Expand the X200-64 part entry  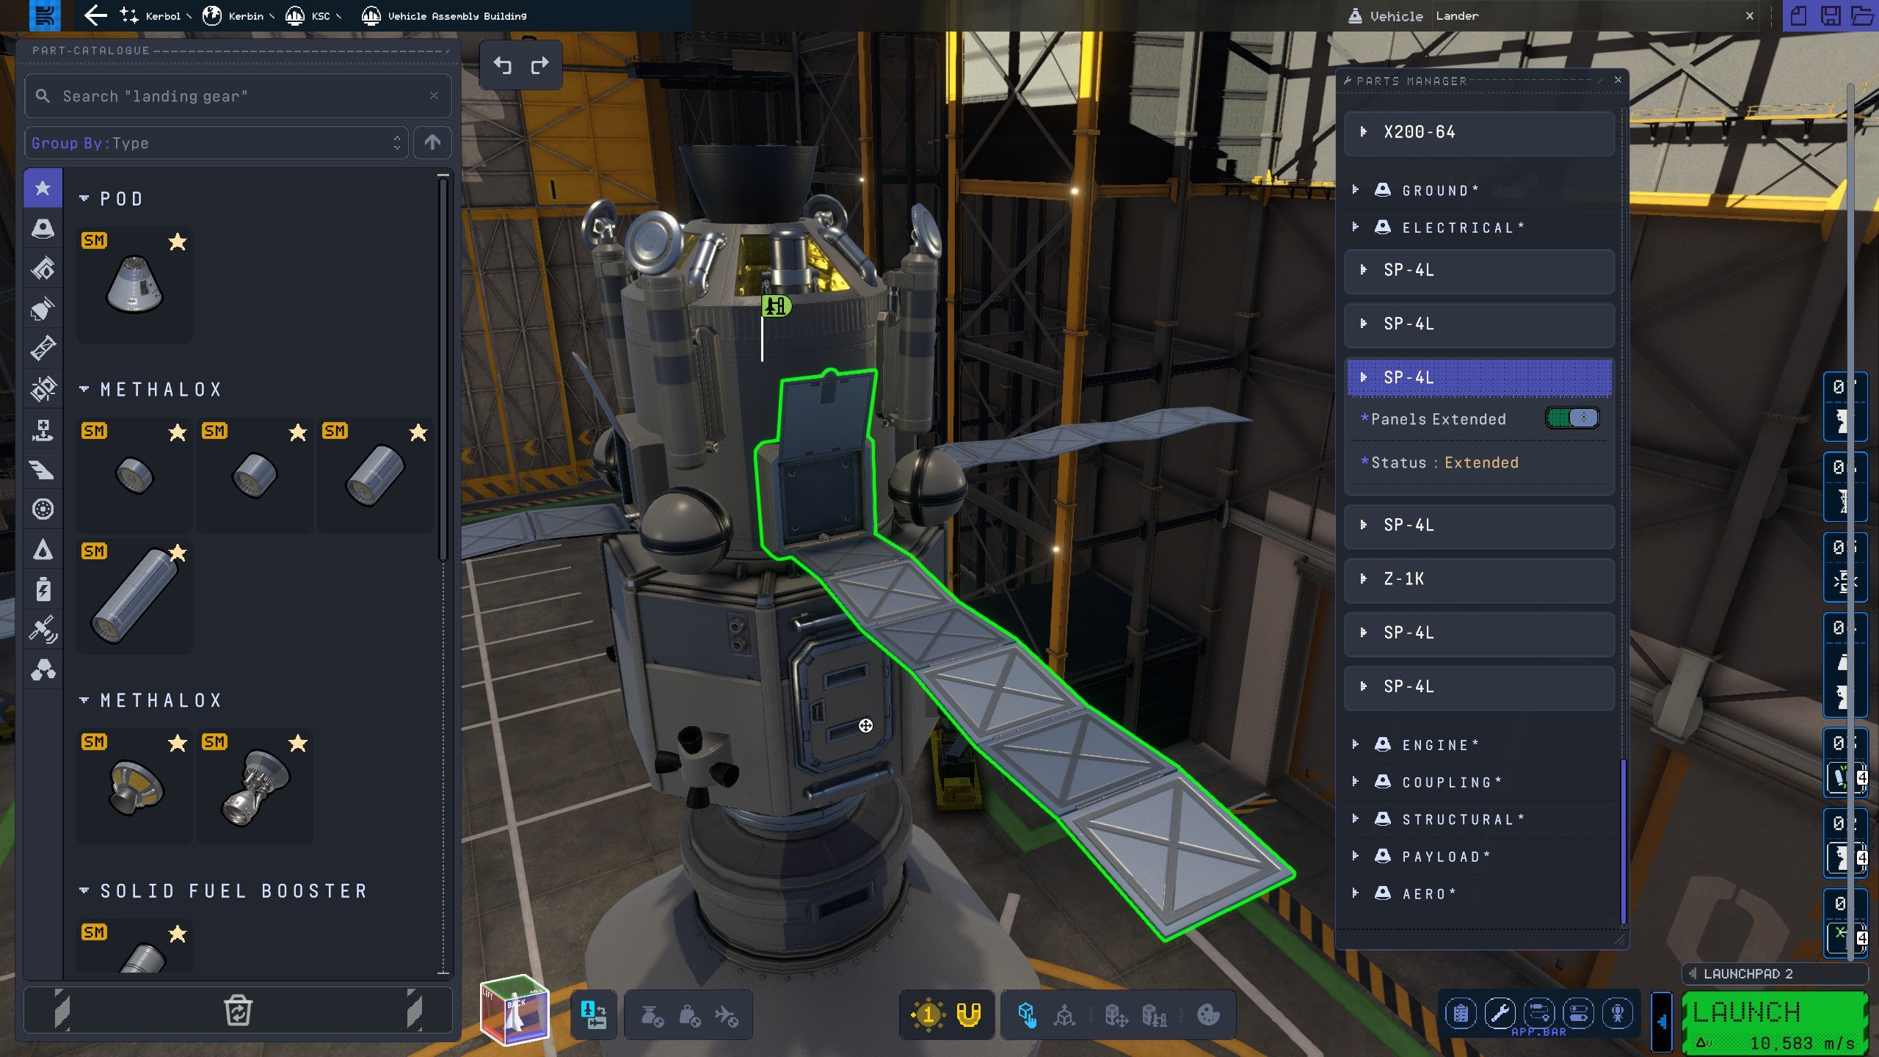point(1363,132)
